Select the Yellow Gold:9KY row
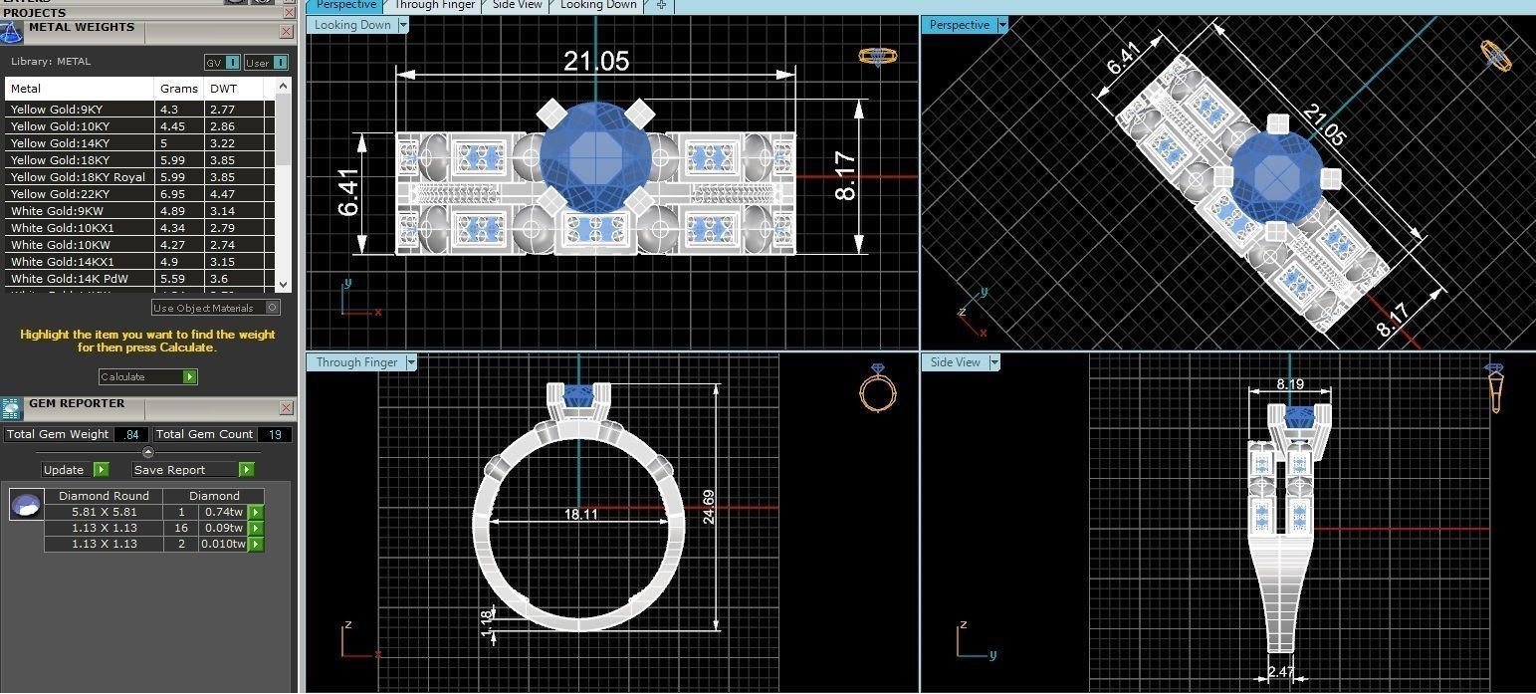Screen dimensions: 1536x694 point(140,110)
